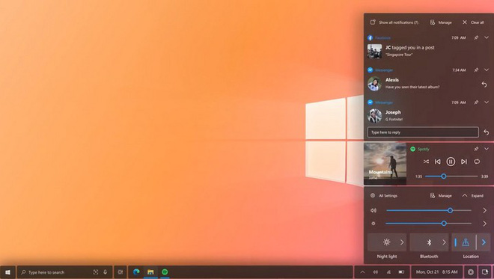Viewport: 494px width, 279px height.
Task: Open Alexis's profile picture
Action: [374, 84]
